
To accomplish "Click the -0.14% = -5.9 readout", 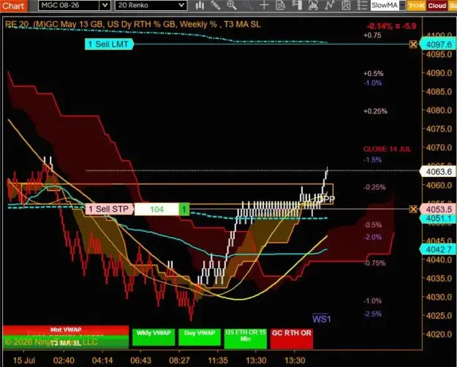I will pyautogui.click(x=391, y=26).
